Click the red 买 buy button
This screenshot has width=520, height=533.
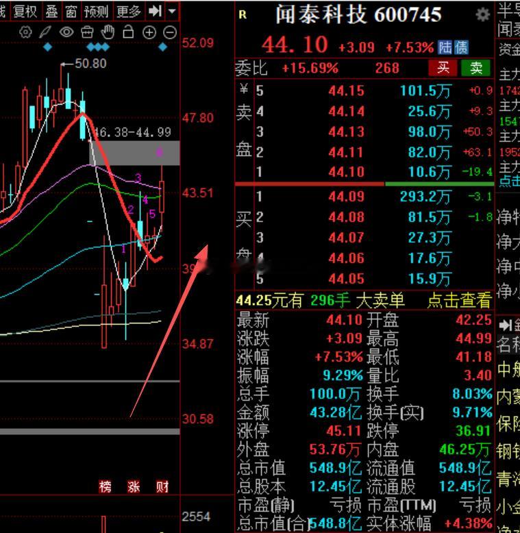pos(443,68)
